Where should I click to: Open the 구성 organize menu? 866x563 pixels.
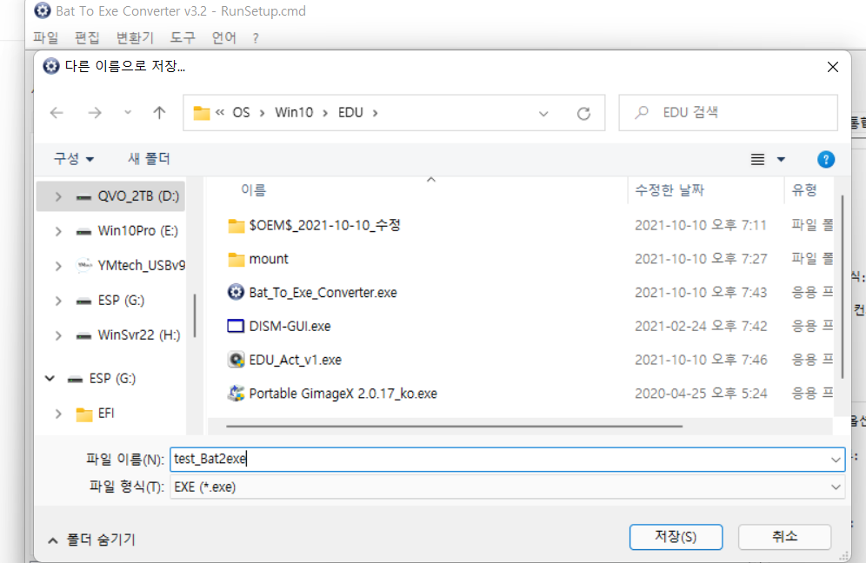[73, 159]
